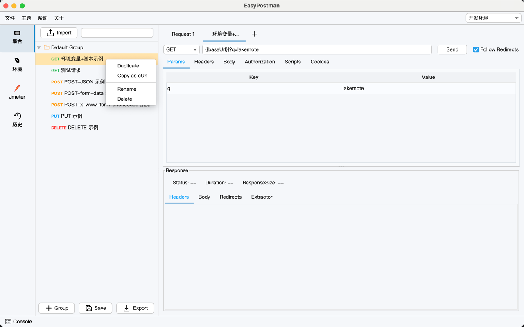The image size is (524, 327).
Task: Select the Authorization tab
Action: (x=260, y=62)
